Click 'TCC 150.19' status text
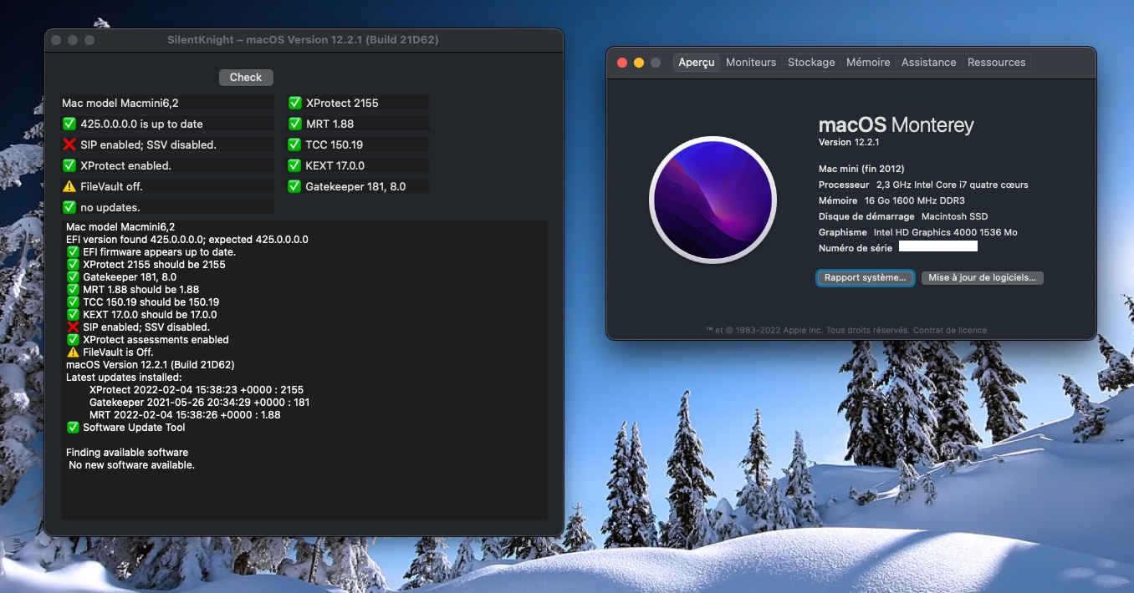Image resolution: width=1134 pixels, height=593 pixels. [335, 144]
